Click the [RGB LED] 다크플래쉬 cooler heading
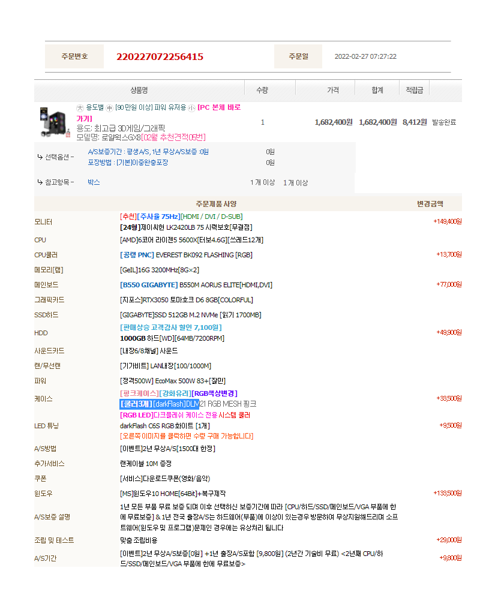Screen dimensions: 501x604 tap(185, 415)
